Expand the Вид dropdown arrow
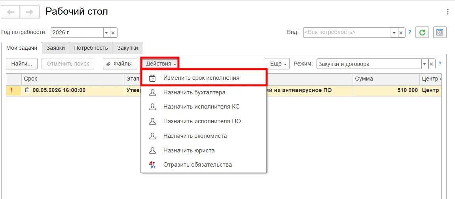This screenshot has height=199, width=455. tap(394, 33)
